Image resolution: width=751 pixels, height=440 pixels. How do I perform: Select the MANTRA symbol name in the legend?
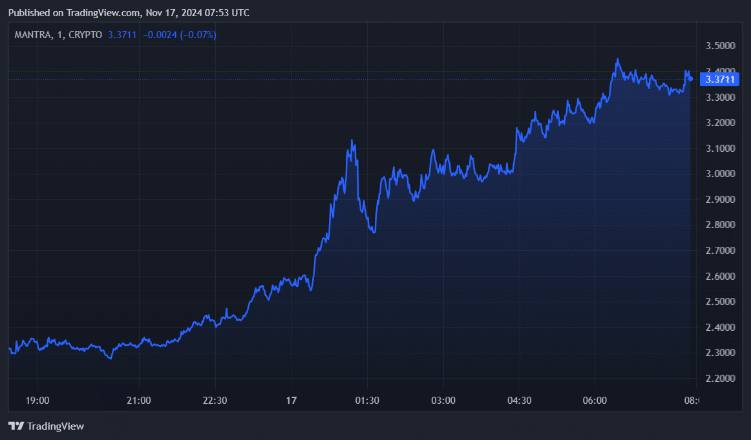point(32,35)
